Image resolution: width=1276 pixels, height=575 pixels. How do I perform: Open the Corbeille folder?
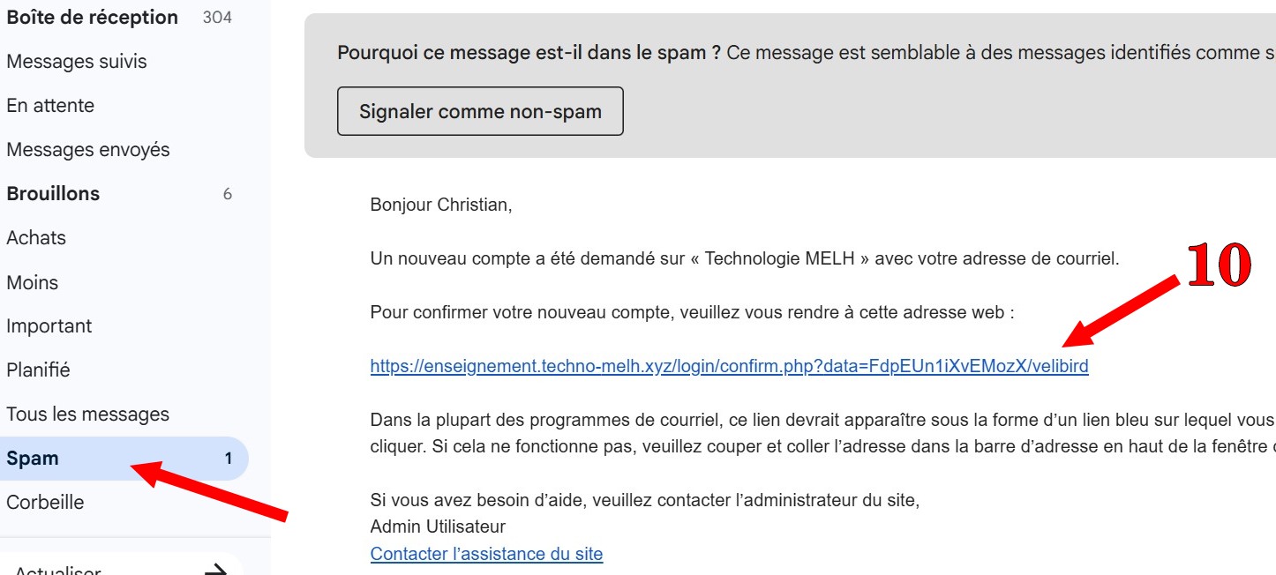[x=45, y=503]
